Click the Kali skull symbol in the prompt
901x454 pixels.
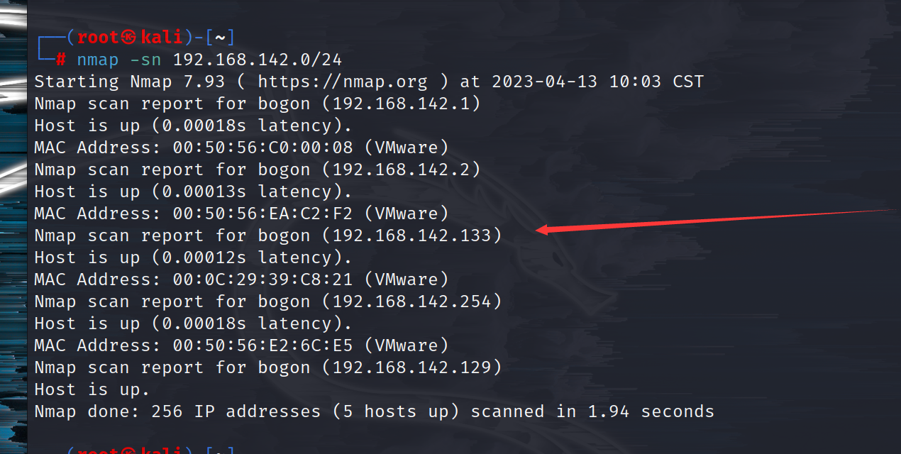pos(128,38)
